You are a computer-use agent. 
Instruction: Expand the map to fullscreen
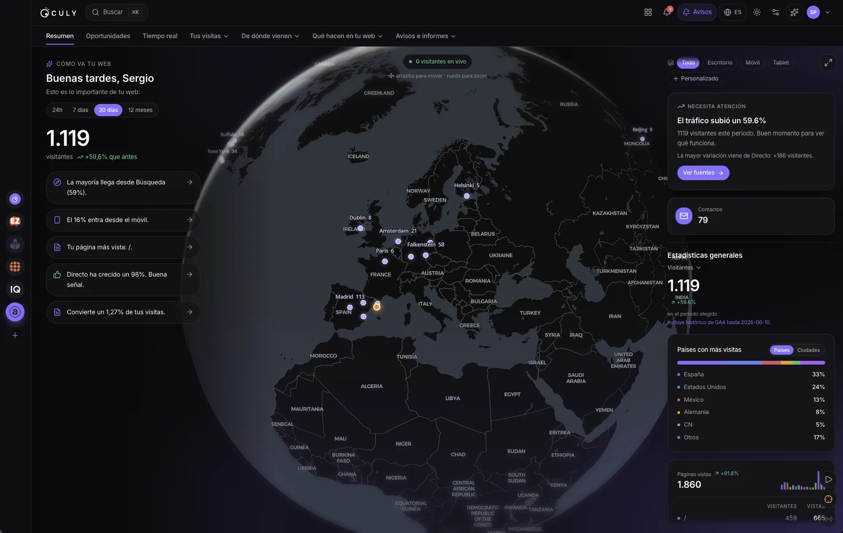tap(828, 63)
